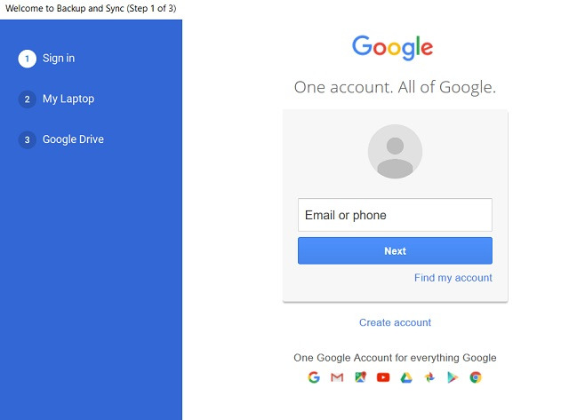Viewport: 569px width, 420px height.
Task: Click the step 1 circle in sidebar
Action: (28, 59)
